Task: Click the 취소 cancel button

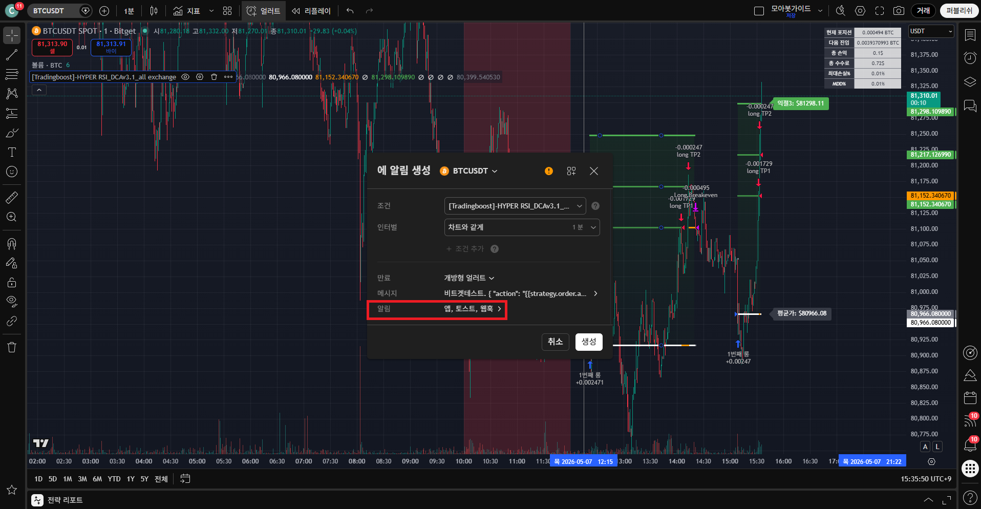Action: point(556,342)
